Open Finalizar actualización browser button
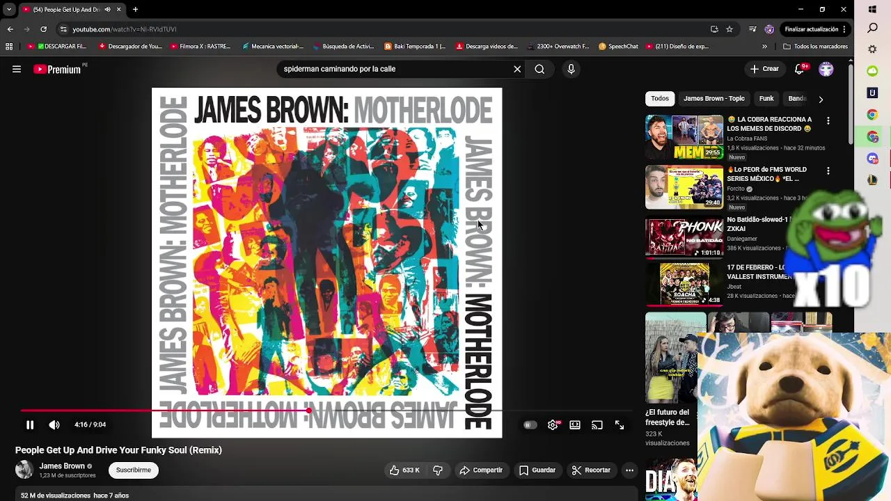The height and width of the screenshot is (501, 891). (x=815, y=29)
